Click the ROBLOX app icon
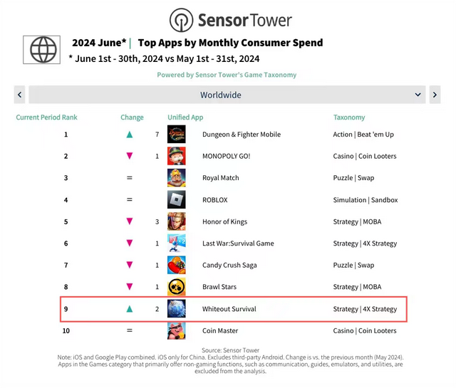This screenshot has height=388, width=456. point(176,199)
